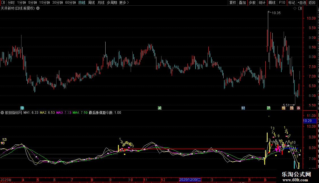This screenshot has width=319, height=183.
Task: Click the 返回 back button
Action: point(312,3)
